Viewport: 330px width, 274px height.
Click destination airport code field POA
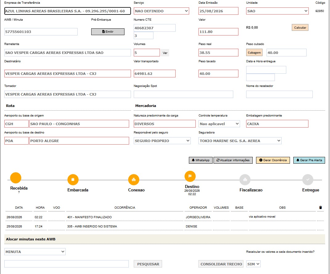(x=16, y=141)
